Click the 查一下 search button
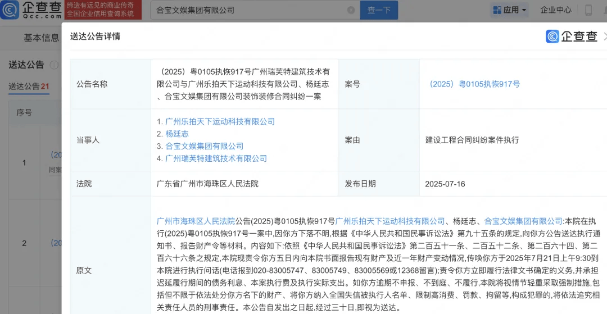This screenshot has height=314, width=607. [x=379, y=10]
